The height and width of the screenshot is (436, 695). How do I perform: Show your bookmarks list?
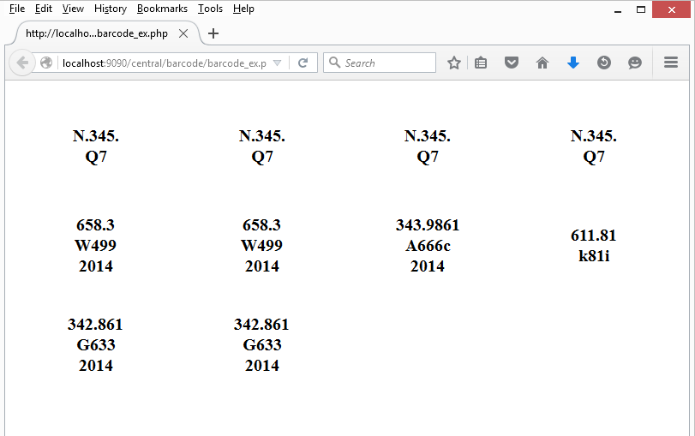(x=481, y=63)
